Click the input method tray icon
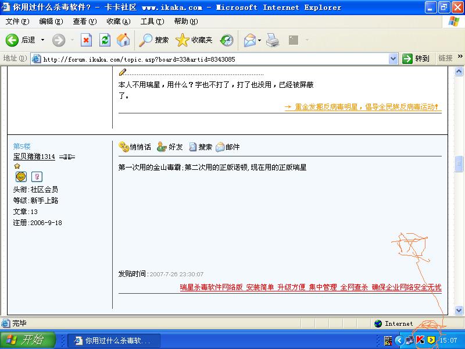This screenshot has height=349, width=465. (388, 340)
